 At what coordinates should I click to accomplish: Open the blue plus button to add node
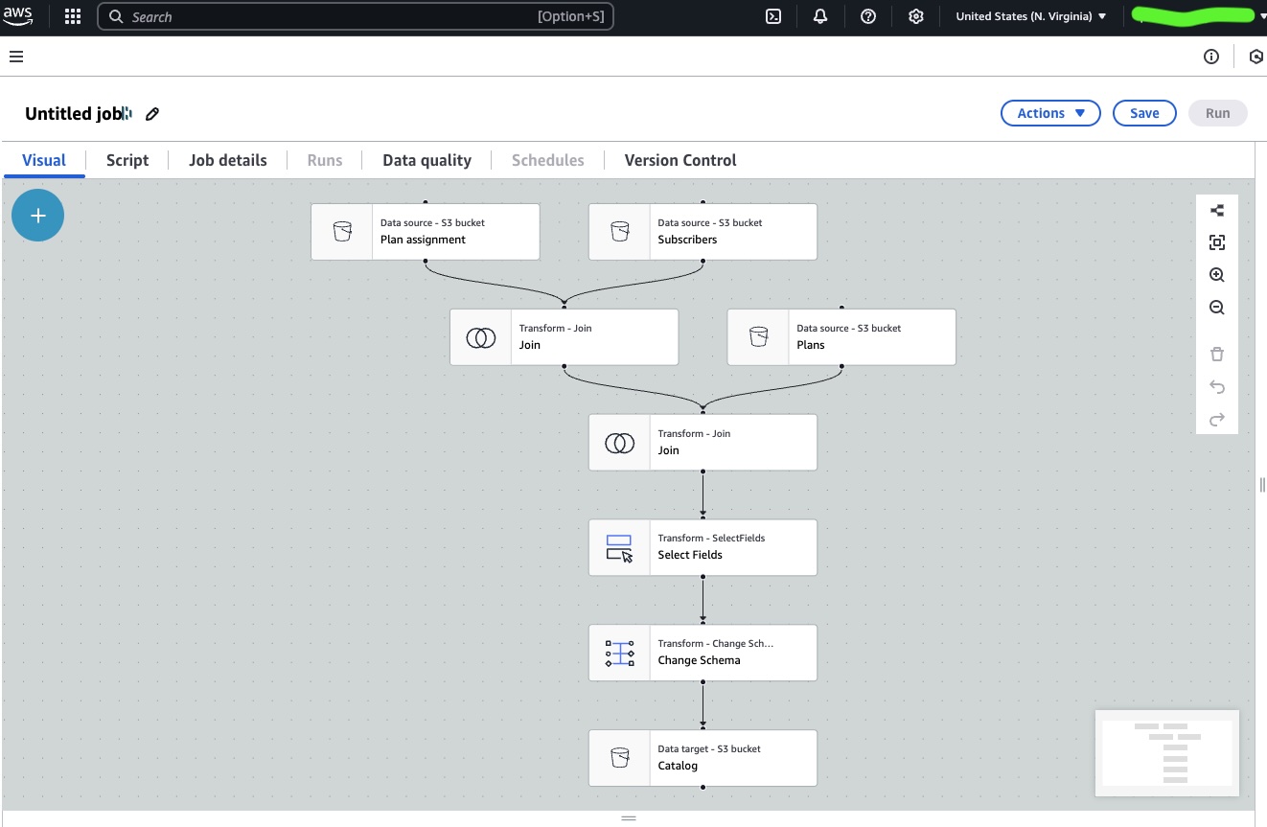coord(37,215)
